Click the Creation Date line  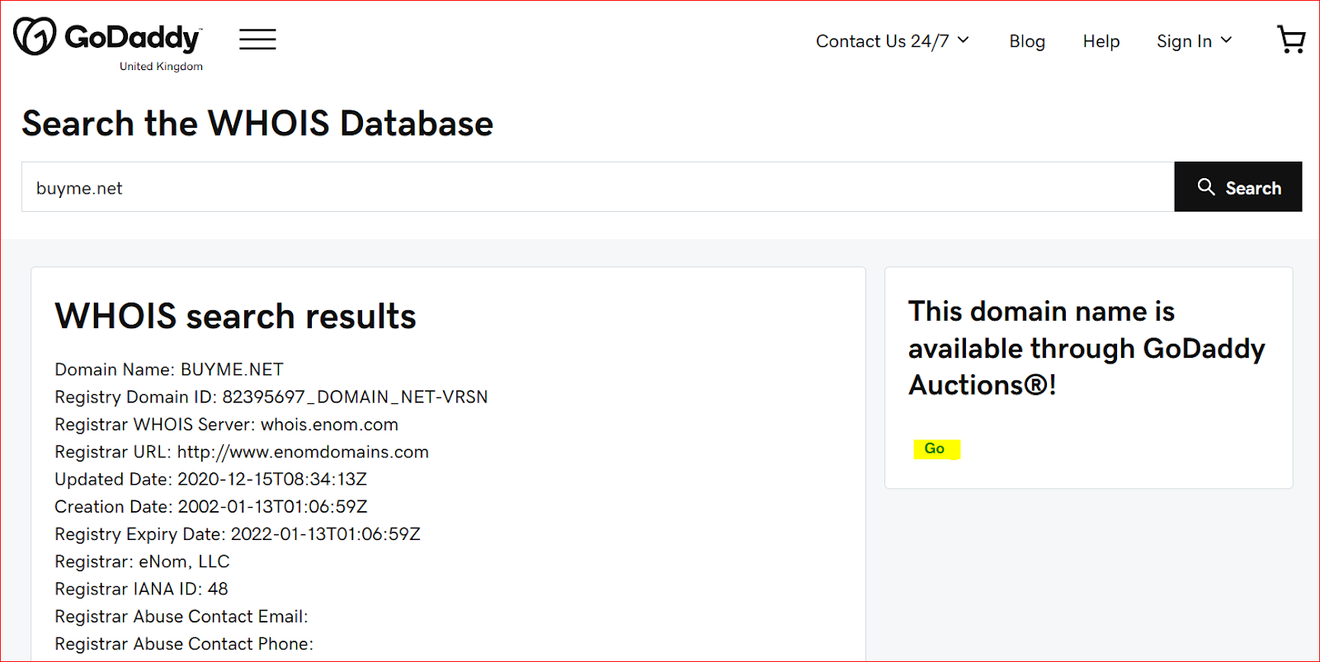[x=211, y=507]
